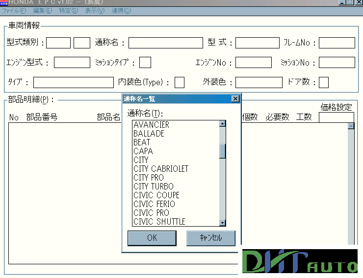Select BEAT in the list
Image resolution: width=363 pixels, height=278 pixels.
[176, 142]
